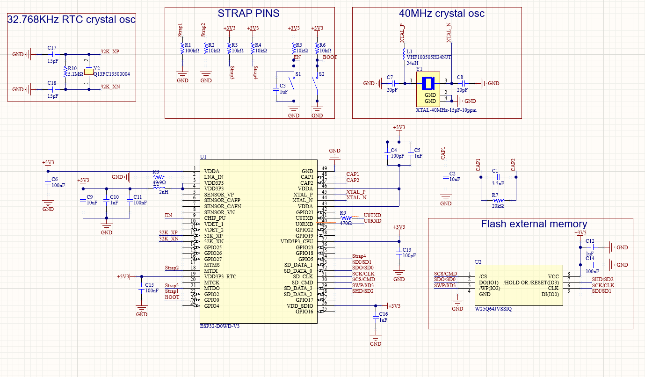Screen dimensions: 645x377
Task: Click the 'U0RXD' red net label
Action: click(373, 221)
